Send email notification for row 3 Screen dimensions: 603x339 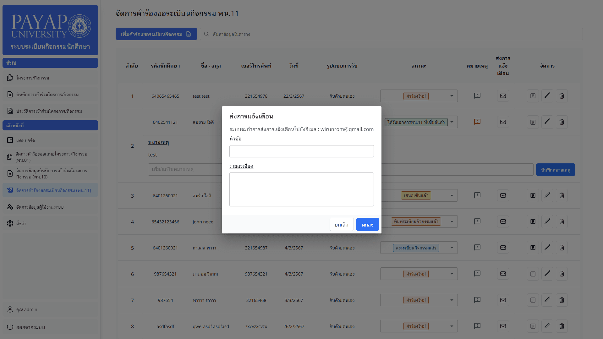(x=503, y=195)
